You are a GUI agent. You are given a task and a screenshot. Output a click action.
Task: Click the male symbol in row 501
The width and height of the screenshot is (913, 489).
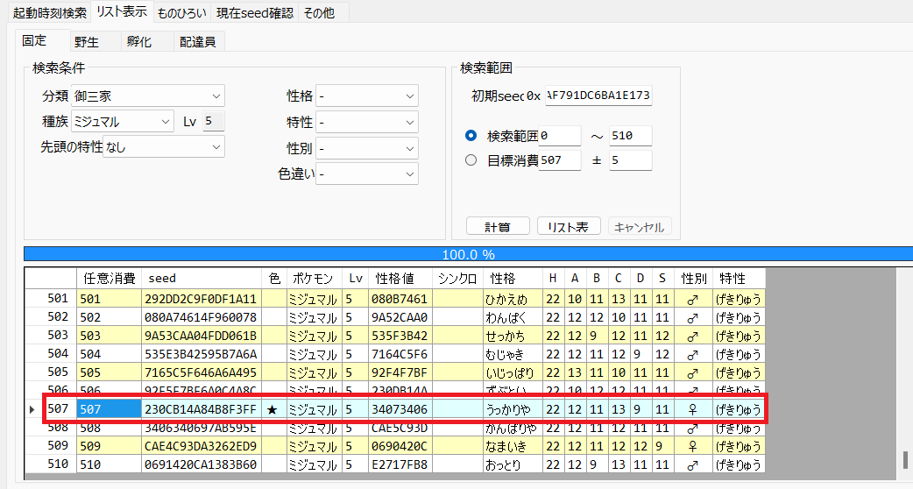coord(692,299)
